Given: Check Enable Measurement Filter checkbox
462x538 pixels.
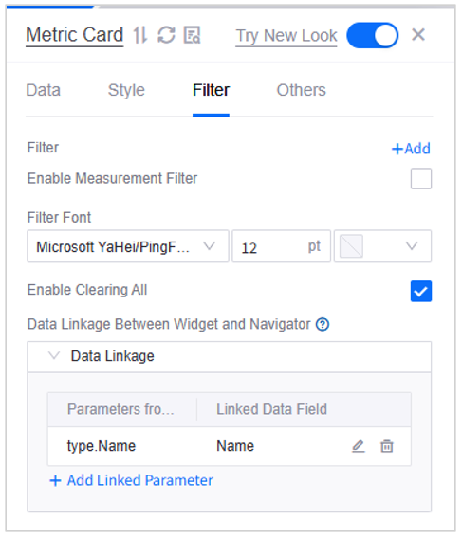Looking at the screenshot, I should pyautogui.click(x=421, y=179).
